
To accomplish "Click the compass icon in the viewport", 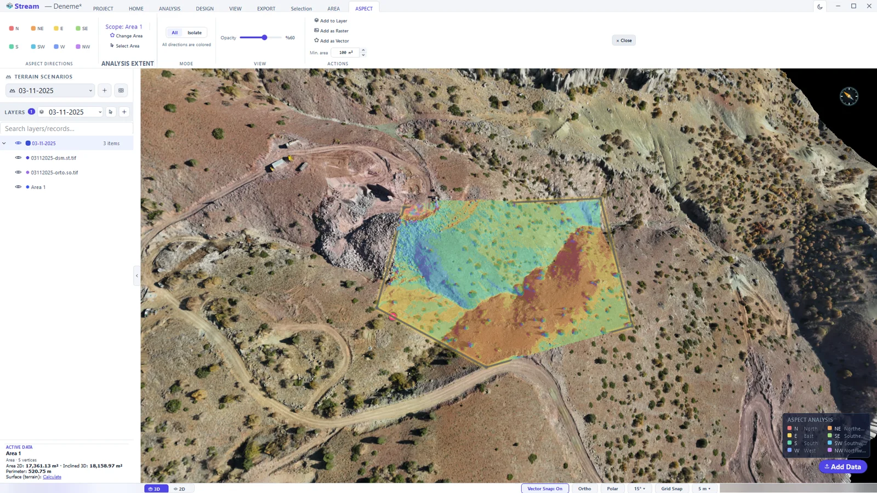I will pyautogui.click(x=849, y=96).
